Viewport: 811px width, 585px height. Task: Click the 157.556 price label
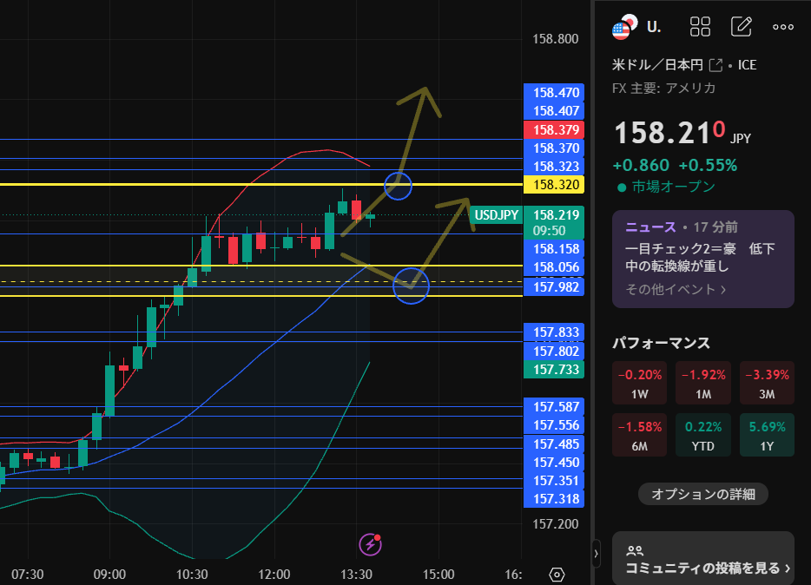point(554,424)
